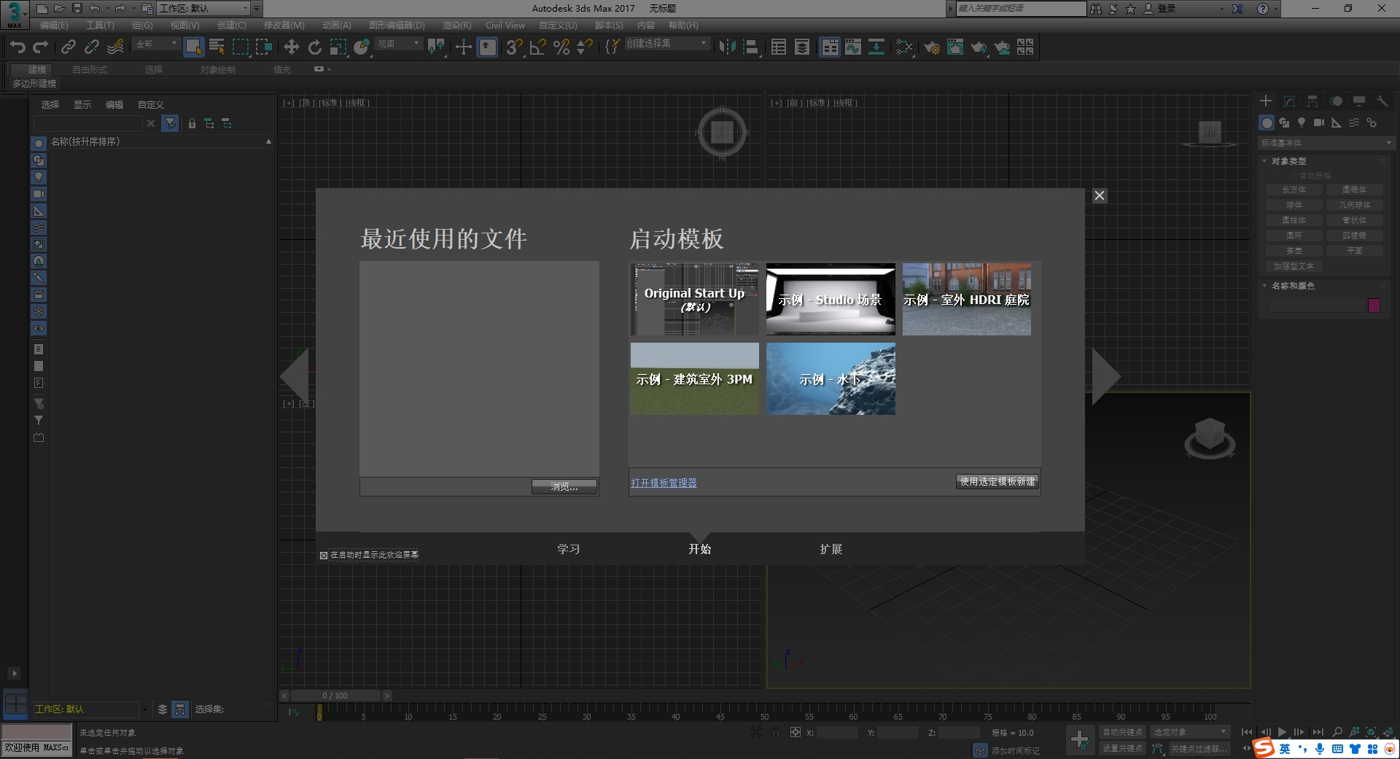Screen dimensions: 1400x759
Task: Click the Undo icon in main toolbar
Action: 17,47
